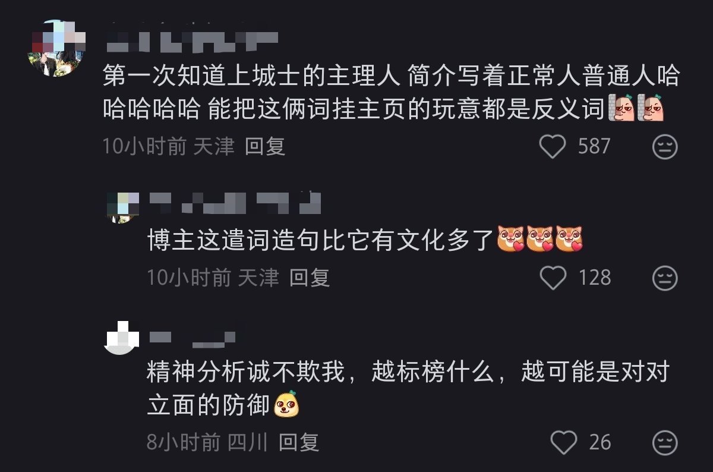Select the reply text starting 精神分析
713x472 pixels.
408,389
